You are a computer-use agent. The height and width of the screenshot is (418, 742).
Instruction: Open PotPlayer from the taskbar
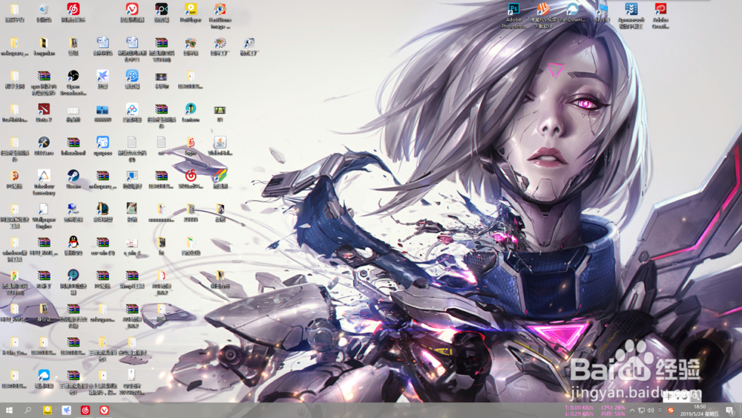pyautogui.click(x=47, y=410)
